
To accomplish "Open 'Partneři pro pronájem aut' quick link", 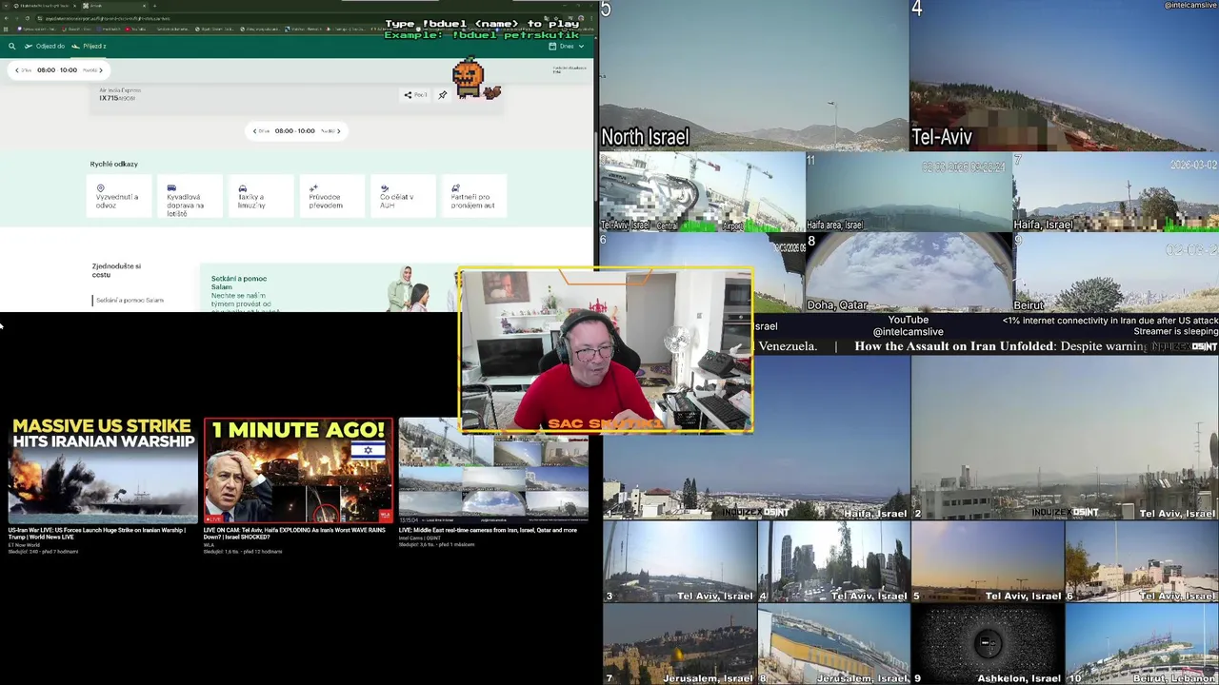I will click(473, 196).
